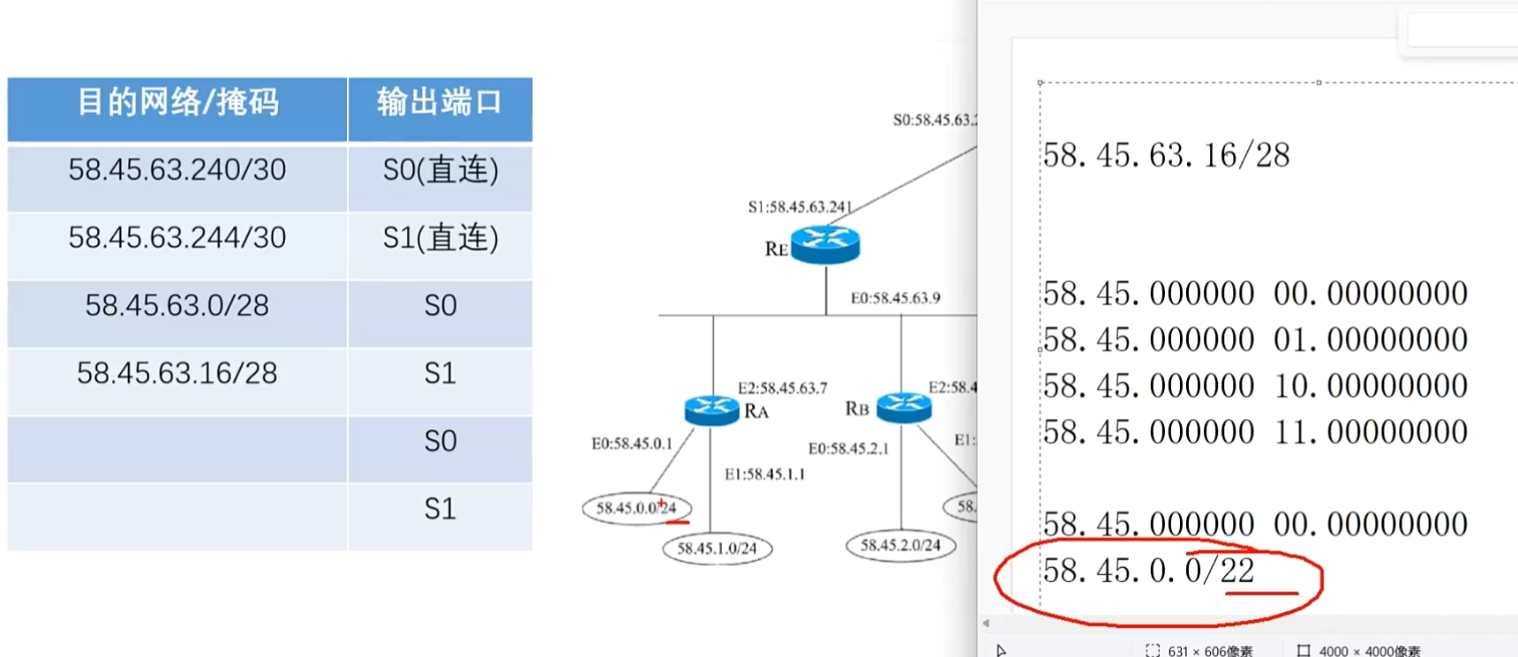Screen dimensions: 1518x657
Task: Click the cursor position icon in Paint status bar
Action: 1002,651
